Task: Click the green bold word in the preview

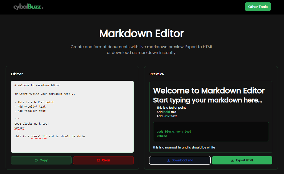Action: pos(166,112)
